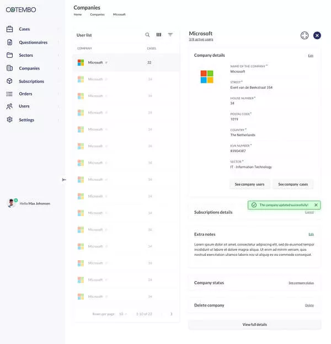Open Companies via the building icon in sidebar
This screenshot has width=331, height=344.
tap(10, 68)
